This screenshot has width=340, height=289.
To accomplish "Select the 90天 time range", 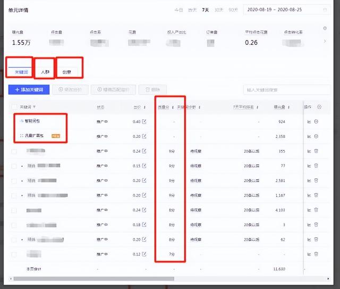I will click(x=233, y=10).
